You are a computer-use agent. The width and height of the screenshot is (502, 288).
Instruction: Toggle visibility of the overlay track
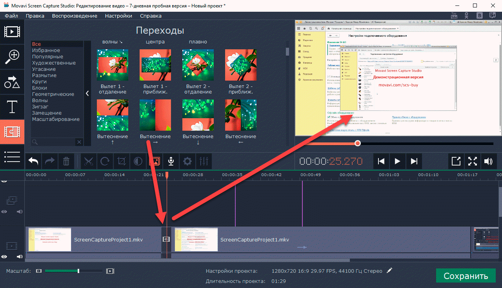[4, 212]
